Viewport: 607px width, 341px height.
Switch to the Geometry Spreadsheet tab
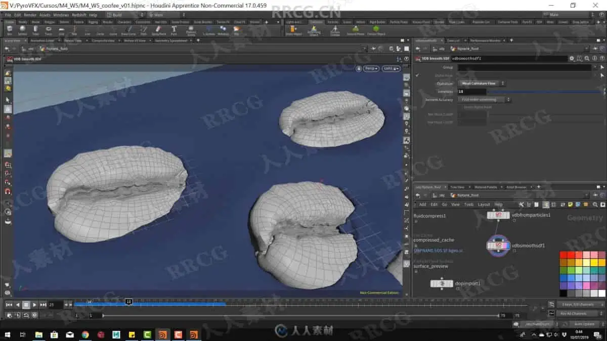[x=170, y=40]
